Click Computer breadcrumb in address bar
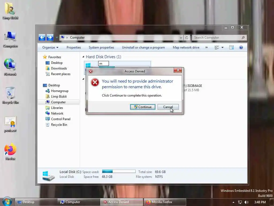The image size is (274, 206). pyautogui.click(x=77, y=38)
